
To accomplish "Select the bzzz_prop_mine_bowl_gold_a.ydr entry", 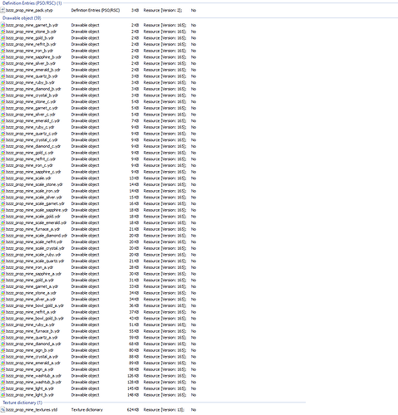I will (x=35, y=305).
